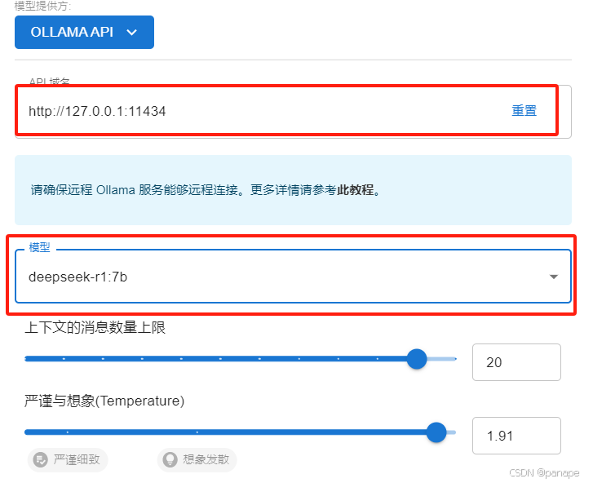
Task: Open the OLLAMA API provider dropdown
Action: tap(84, 32)
